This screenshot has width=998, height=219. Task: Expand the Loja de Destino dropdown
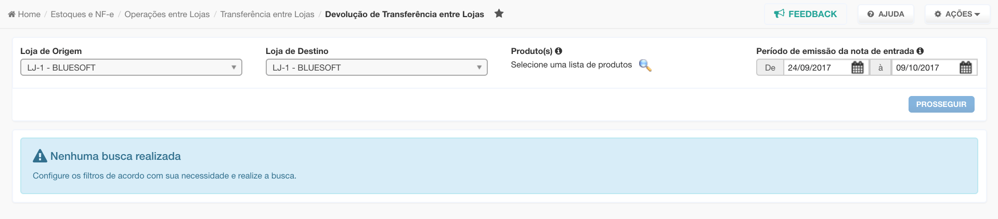[x=377, y=67]
